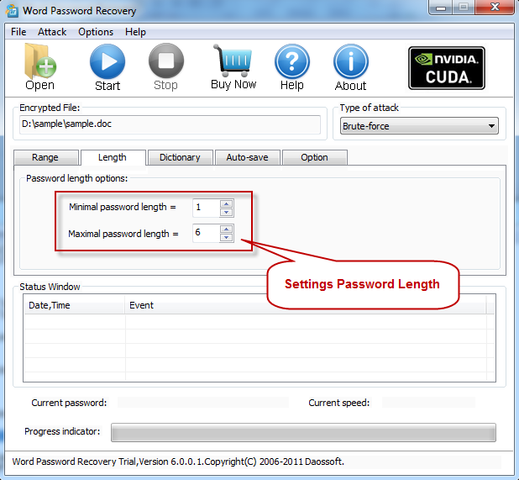Click the Event column header
519x480 pixels.
[x=305, y=305]
